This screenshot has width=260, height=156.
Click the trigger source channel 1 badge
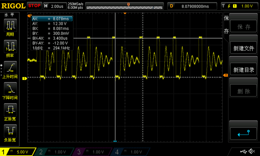coord(235,6)
